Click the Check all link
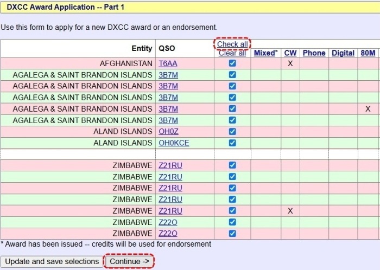Image resolution: width=380 pixels, height=270 pixels. (x=232, y=44)
